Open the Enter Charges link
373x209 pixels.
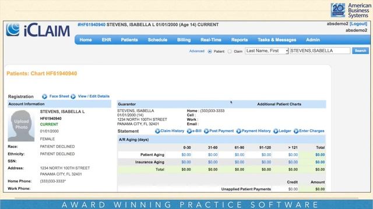click(312, 131)
